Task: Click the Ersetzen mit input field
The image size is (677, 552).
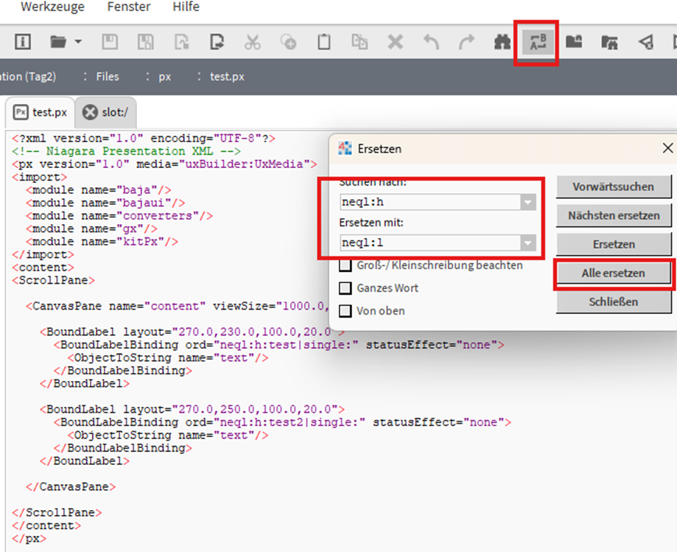Action: tap(430, 242)
